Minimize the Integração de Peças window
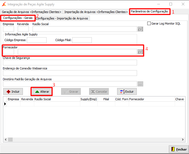This screenshot has height=154, width=189. click(159, 4)
